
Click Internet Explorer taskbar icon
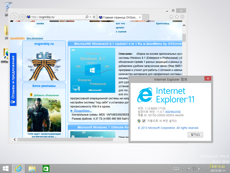click(x=18, y=168)
